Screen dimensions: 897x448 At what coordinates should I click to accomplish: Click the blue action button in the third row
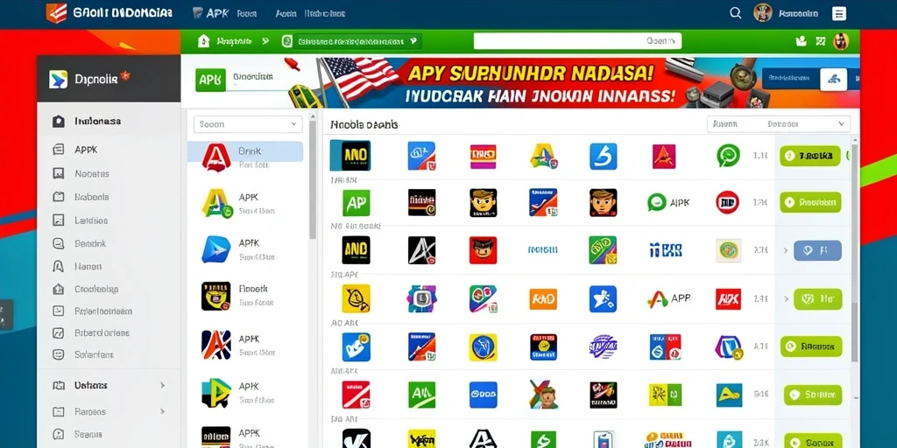817,250
